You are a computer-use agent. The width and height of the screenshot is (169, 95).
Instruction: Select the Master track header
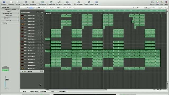(x=32, y=71)
